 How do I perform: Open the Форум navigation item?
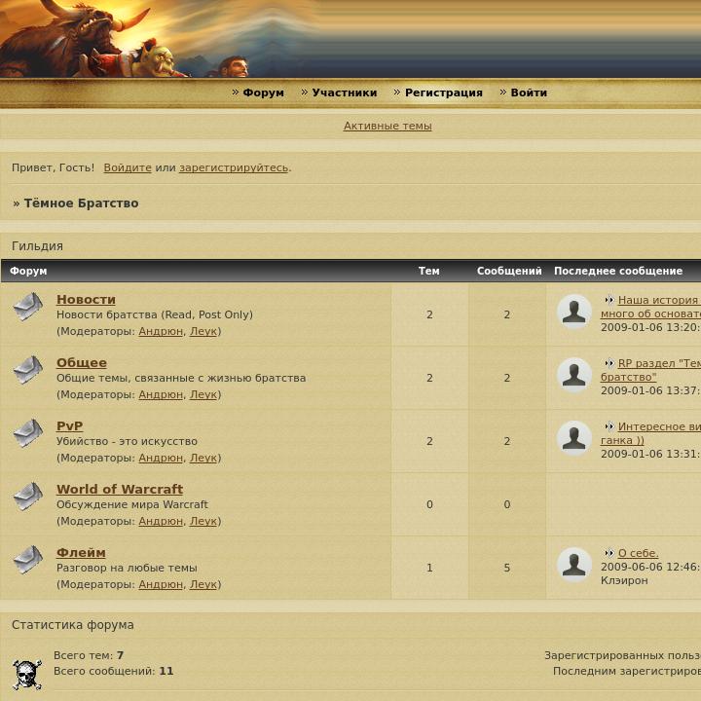click(263, 92)
